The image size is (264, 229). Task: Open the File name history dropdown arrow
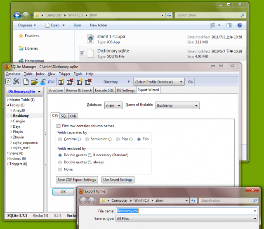(x=255, y=211)
